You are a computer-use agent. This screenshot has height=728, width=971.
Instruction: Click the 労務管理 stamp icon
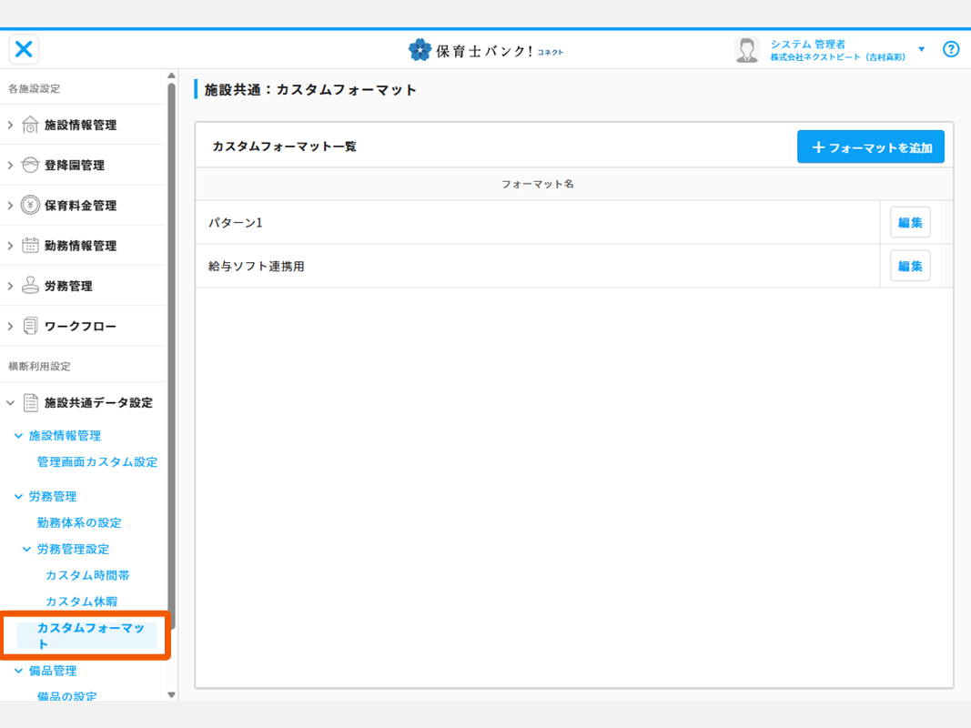coord(30,286)
